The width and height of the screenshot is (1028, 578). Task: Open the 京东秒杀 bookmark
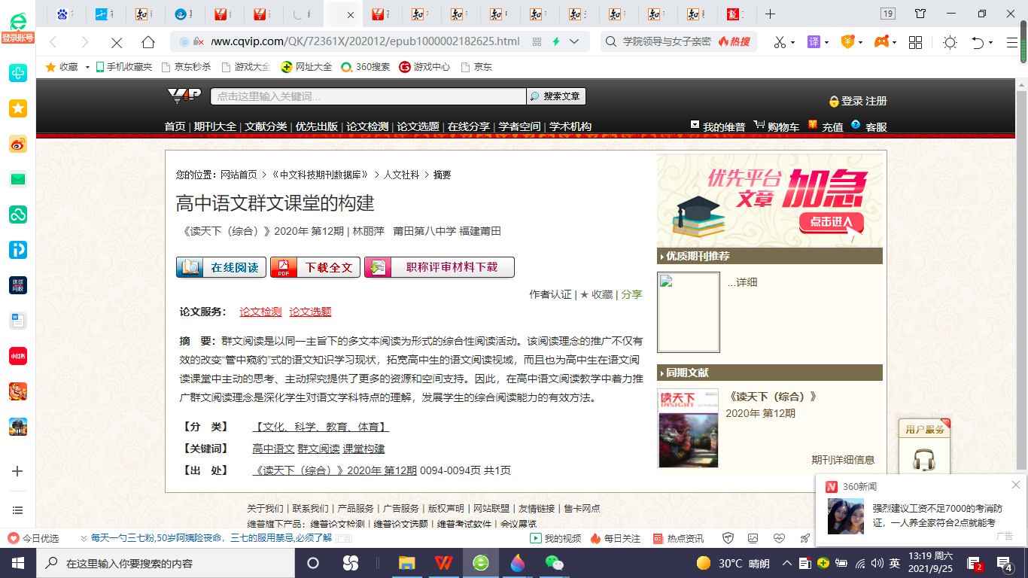[186, 67]
